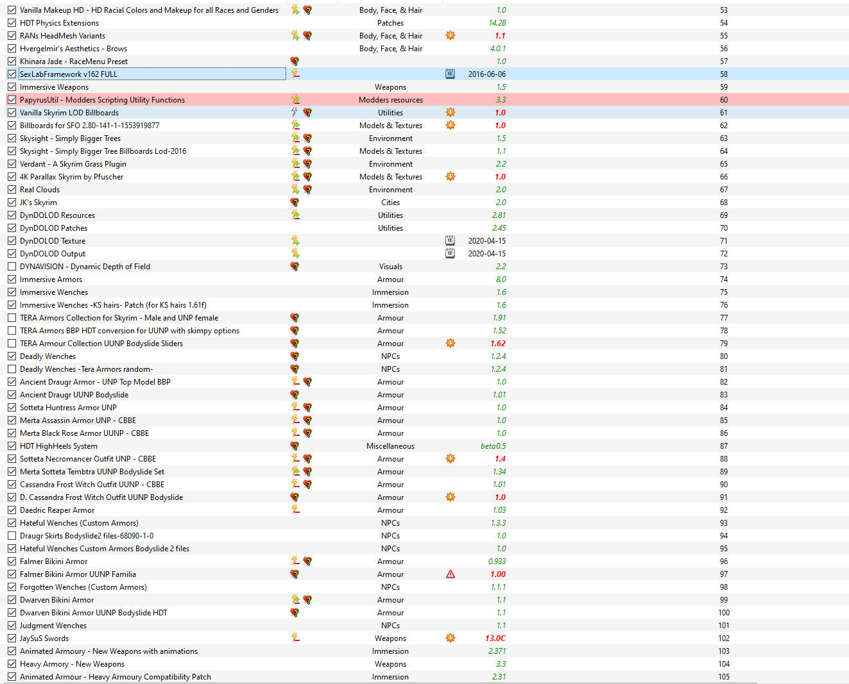Click the "Patches" category of HDT Physics Extensions

(391, 22)
